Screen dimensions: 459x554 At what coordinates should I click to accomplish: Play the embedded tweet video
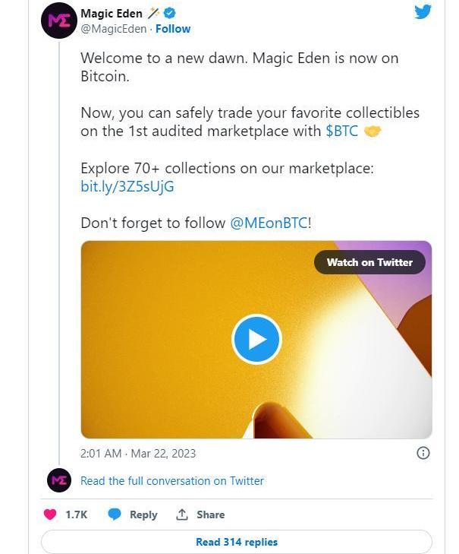[x=256, y=339]
